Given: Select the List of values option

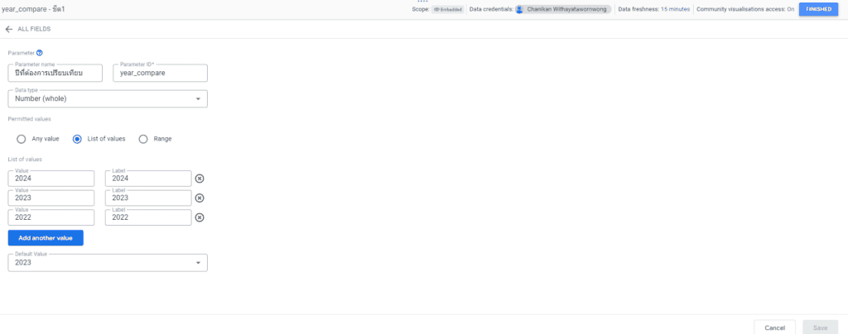Looking at the screenshot, I should pos(77,139).
